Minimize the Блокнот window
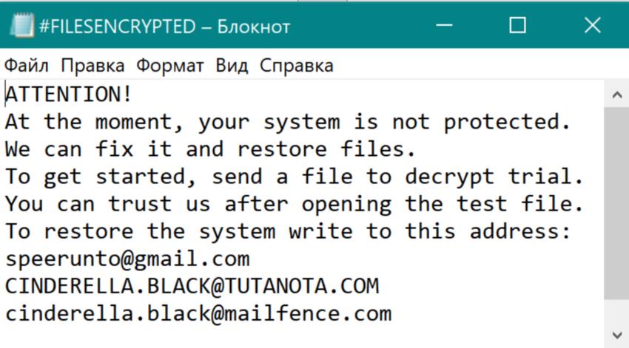The height and width of the screenshot is (348, 629). coord(444,26)
